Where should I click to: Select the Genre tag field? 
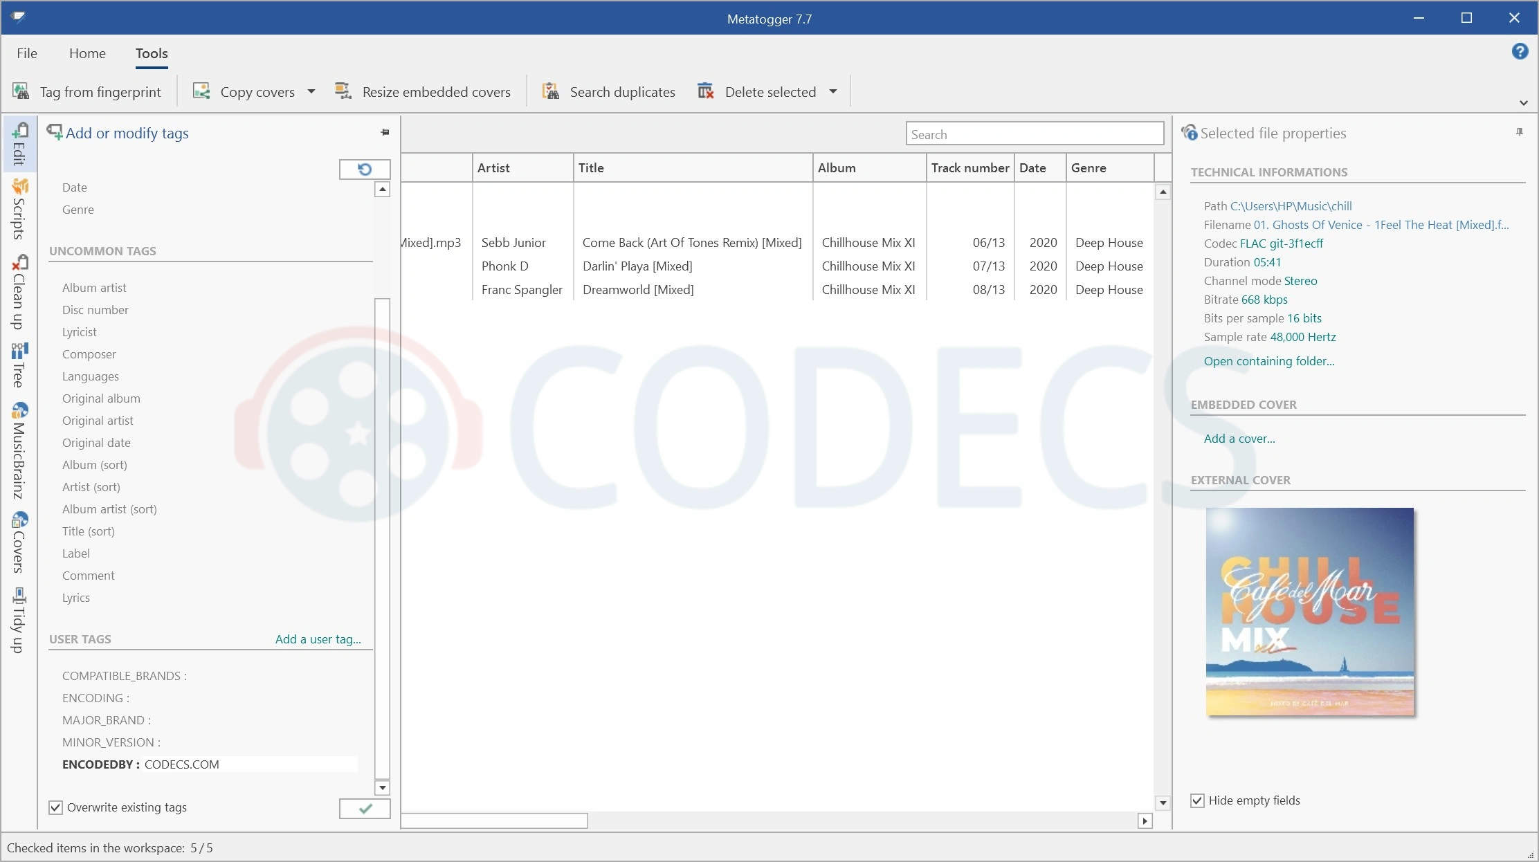78,210
